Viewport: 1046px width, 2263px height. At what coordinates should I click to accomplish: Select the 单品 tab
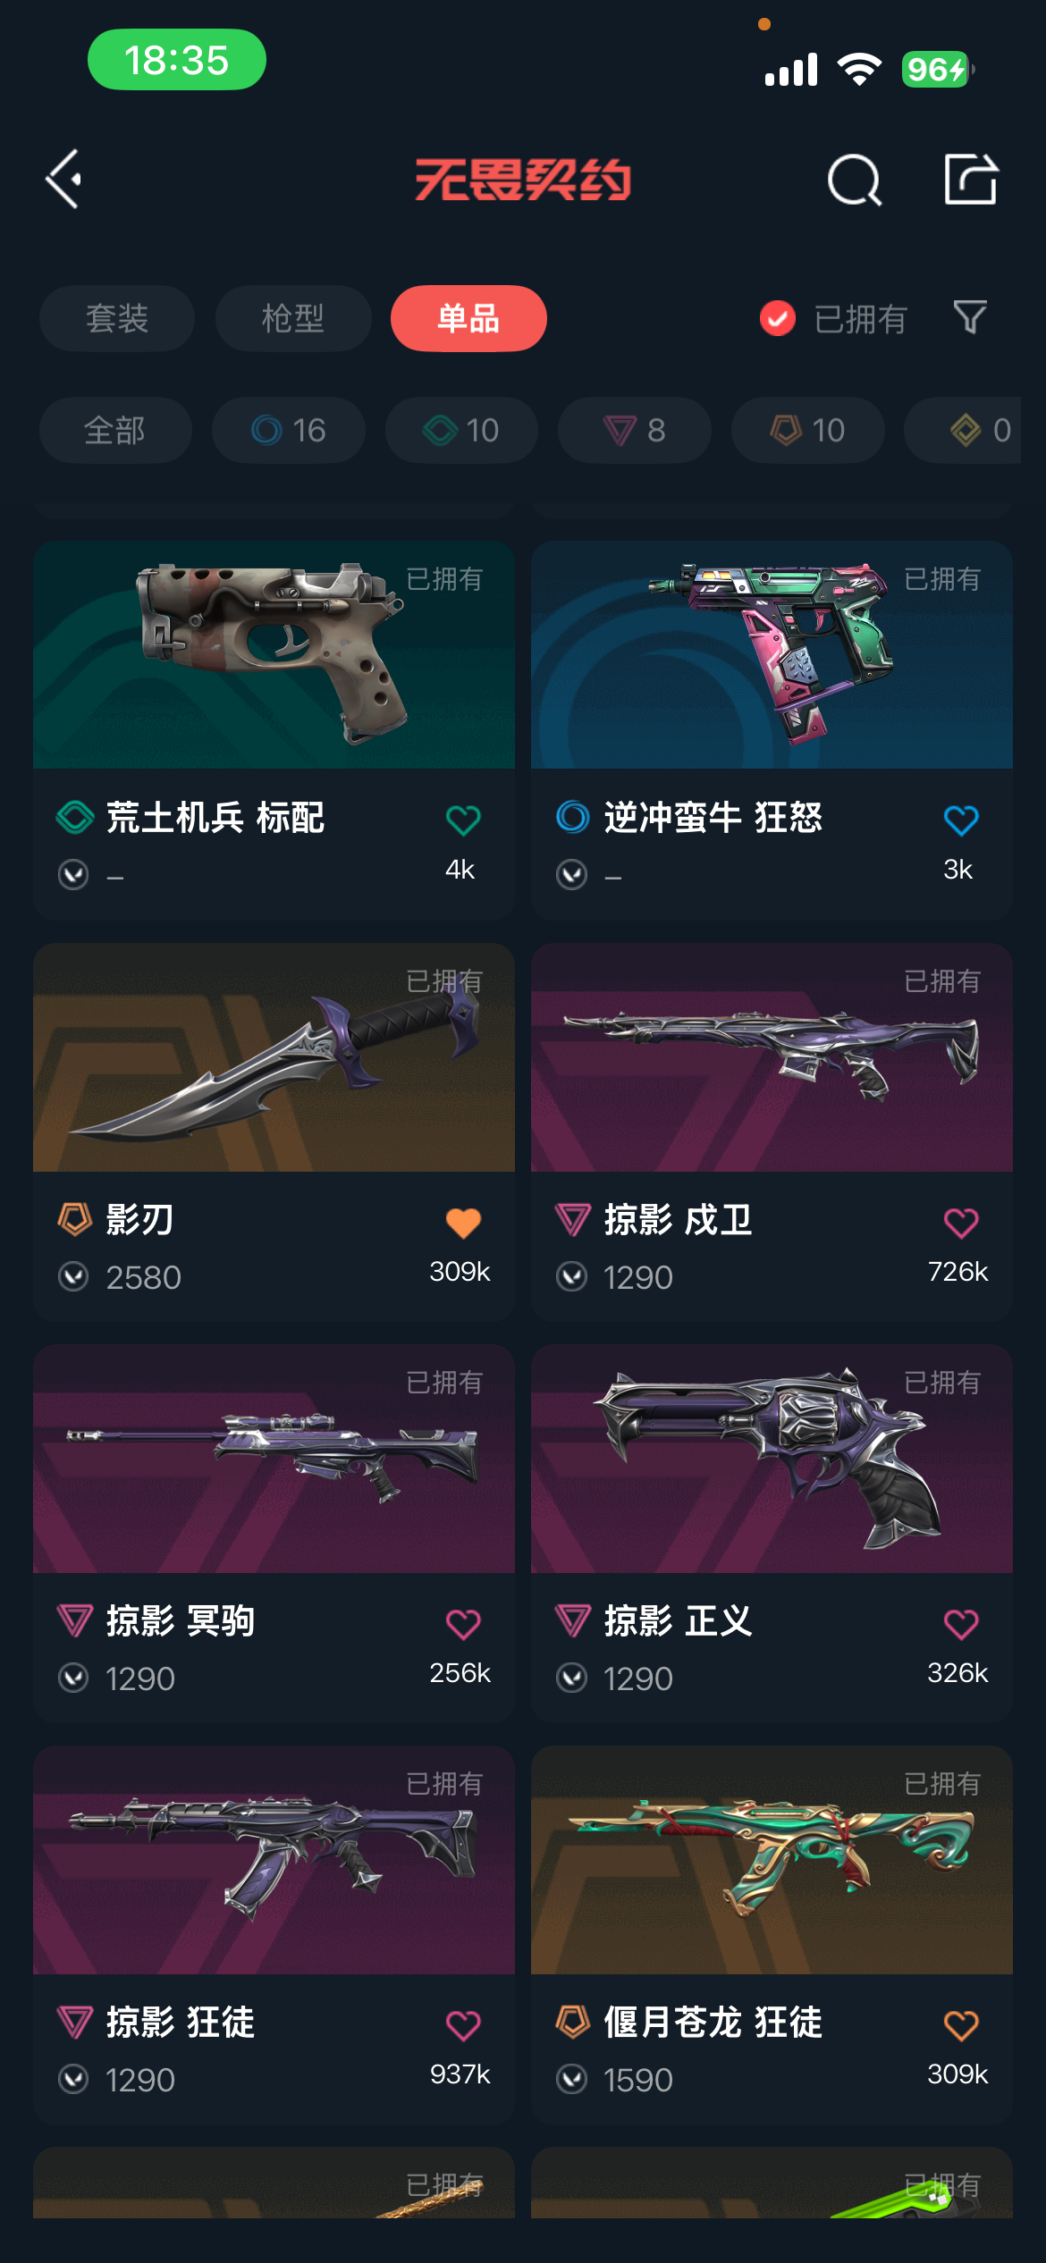468,318
